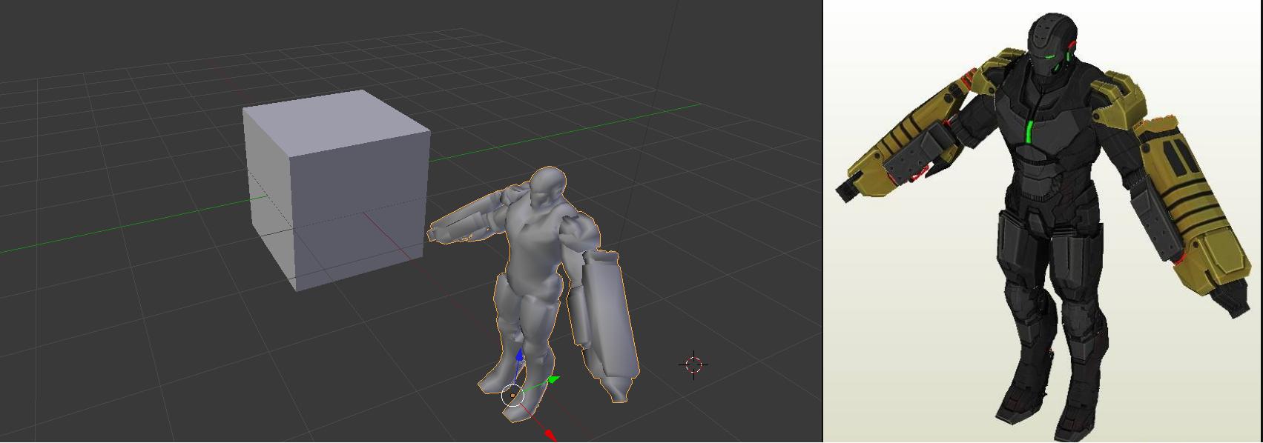This screenshot has width=1263, height=443.
Task: Click the red X-axis arrow gizmo
Action: pyautogui.click(x=550, y=434)
